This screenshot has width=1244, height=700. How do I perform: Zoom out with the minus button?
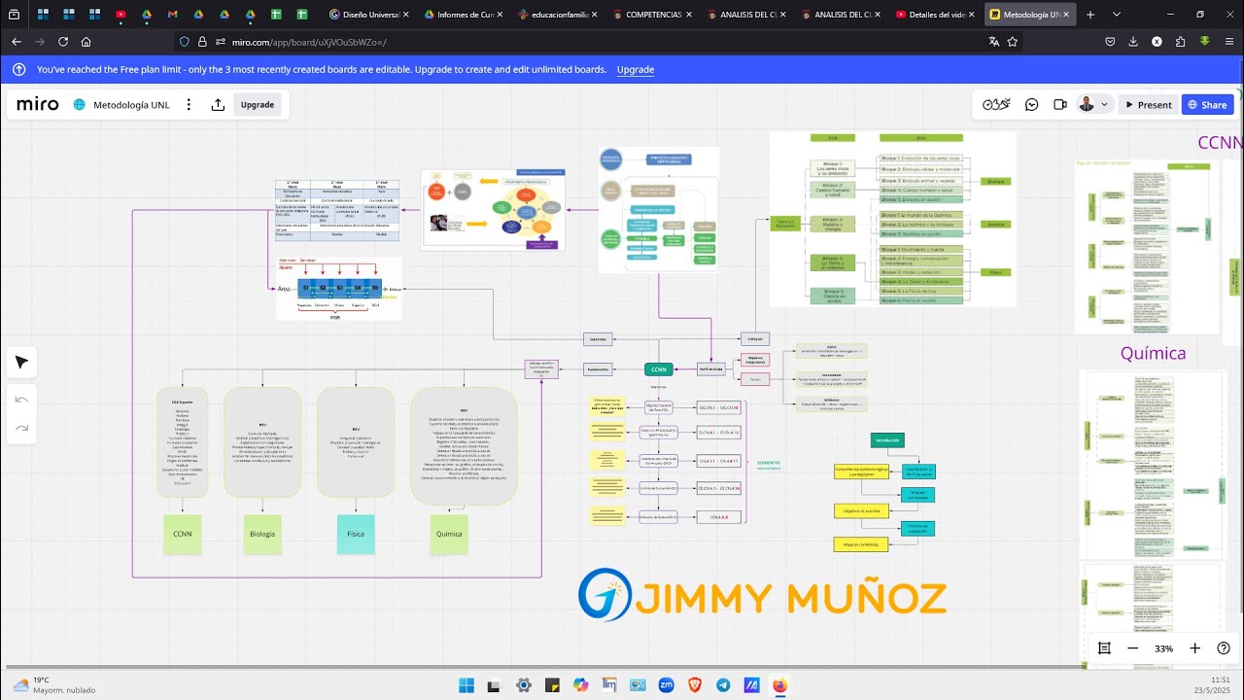pos(1133,648)
